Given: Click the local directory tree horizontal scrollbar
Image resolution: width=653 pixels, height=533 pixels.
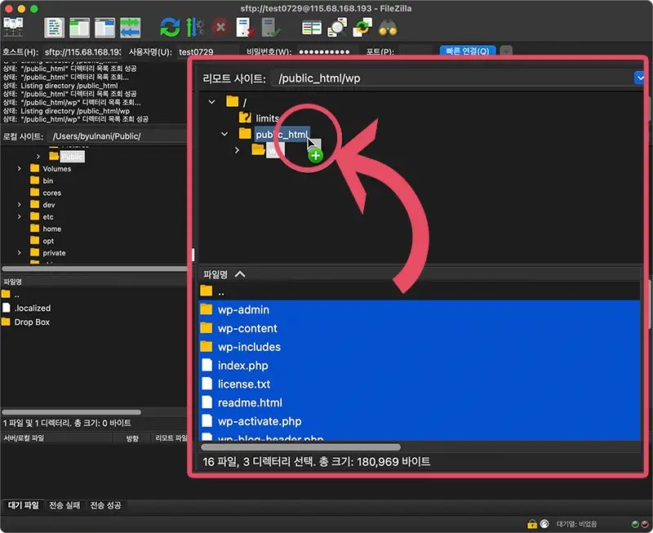Looking at the screenshot, I should click(x=94, y=269).
